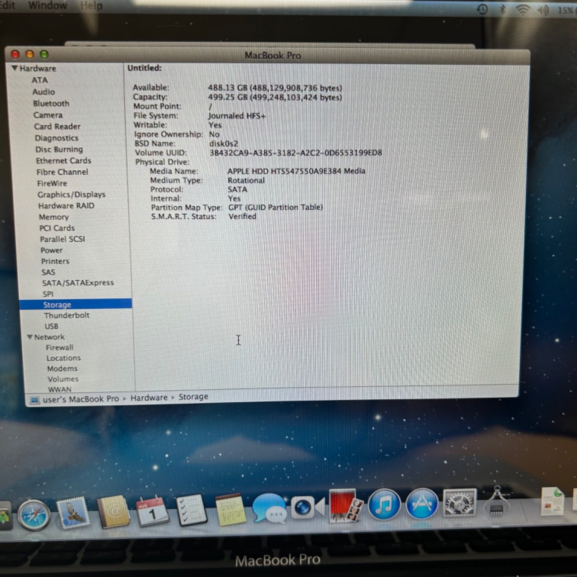Select Thunderbolt in the sidebar

tap(67, 315)
